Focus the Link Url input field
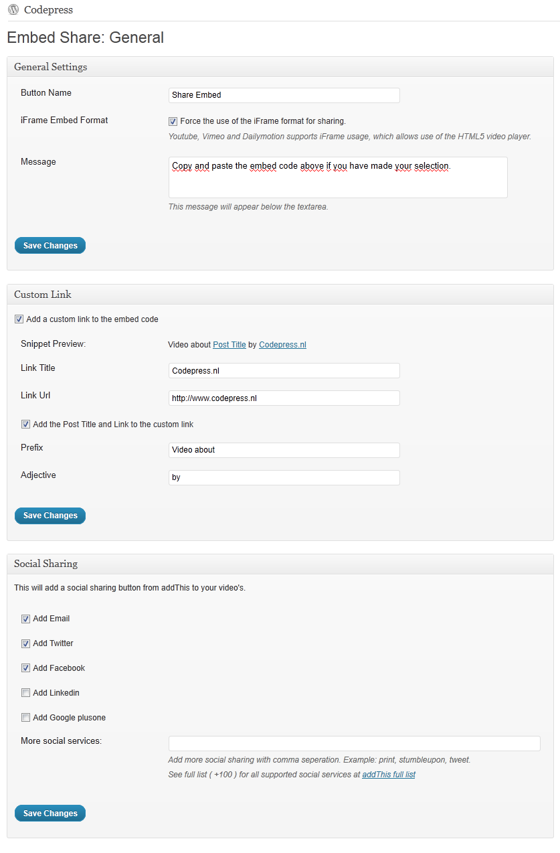Image resolution: width=560 pixels, height=853 pixels. coord(284,398)
